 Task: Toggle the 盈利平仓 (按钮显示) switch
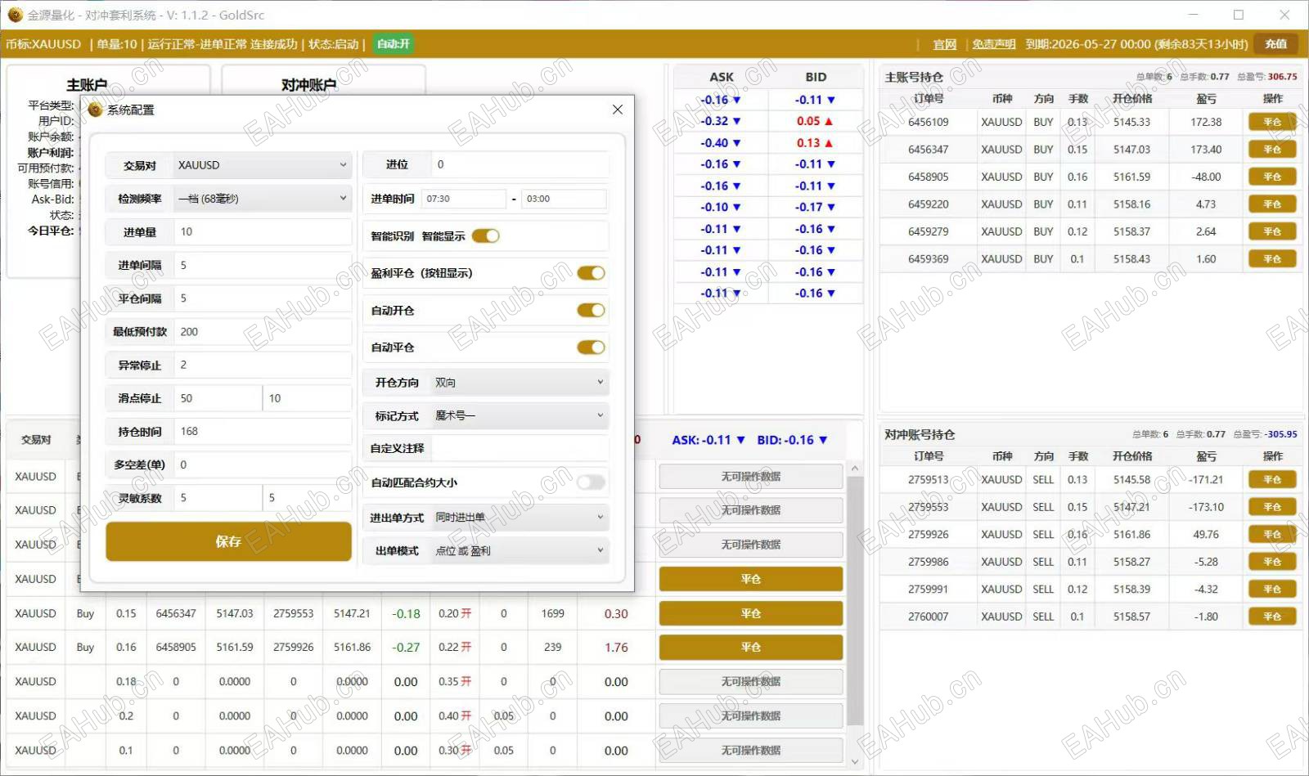pyautogui.click(x=591, y=273)
